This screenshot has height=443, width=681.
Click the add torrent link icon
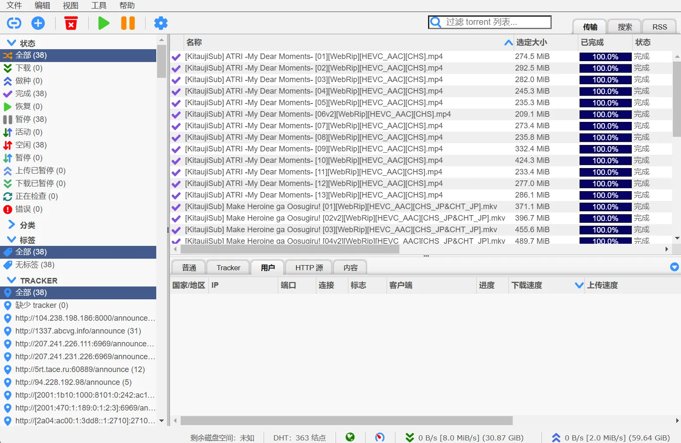click(x=14, y=23)
